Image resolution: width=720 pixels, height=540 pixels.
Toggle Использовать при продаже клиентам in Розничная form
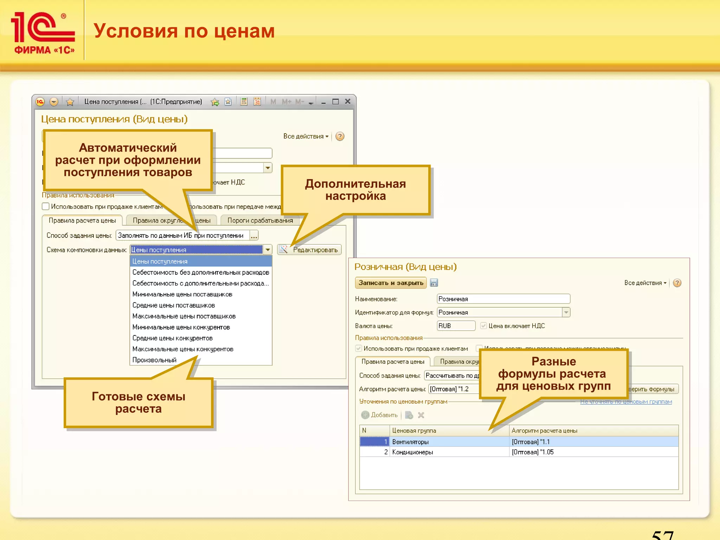pos(359,348)
